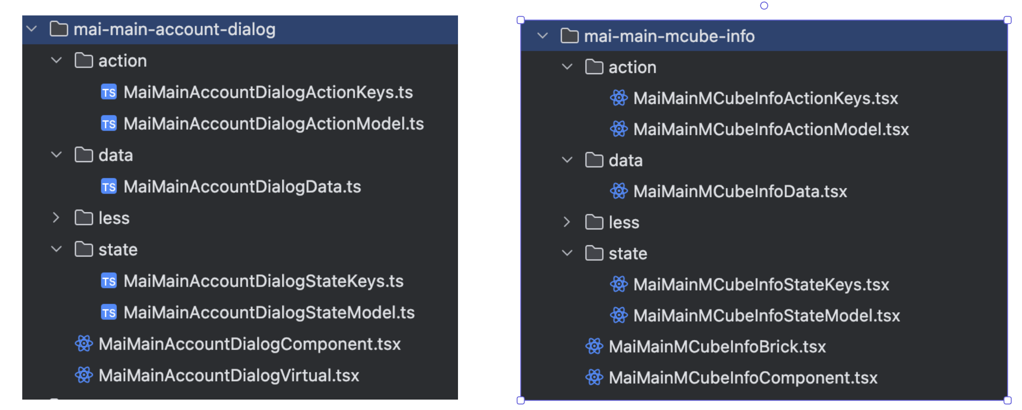Click React icon of MaiMainMCubeInfoBrick.tsx
The height and width of the screenshot is (410, 1022).
click(594, 347)
